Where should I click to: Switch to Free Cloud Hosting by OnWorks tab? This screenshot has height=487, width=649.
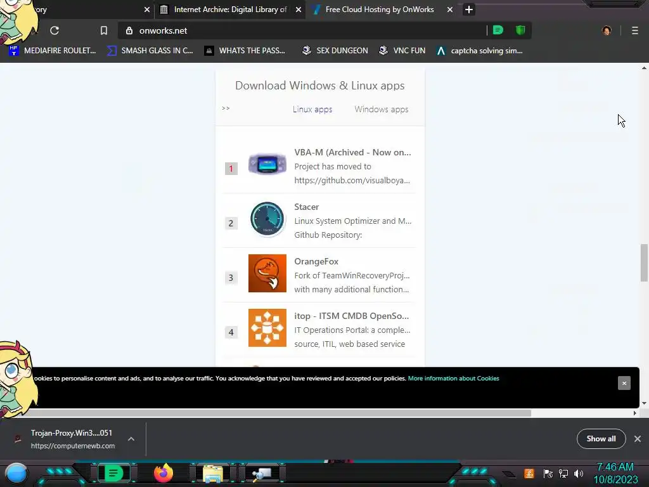380,10
